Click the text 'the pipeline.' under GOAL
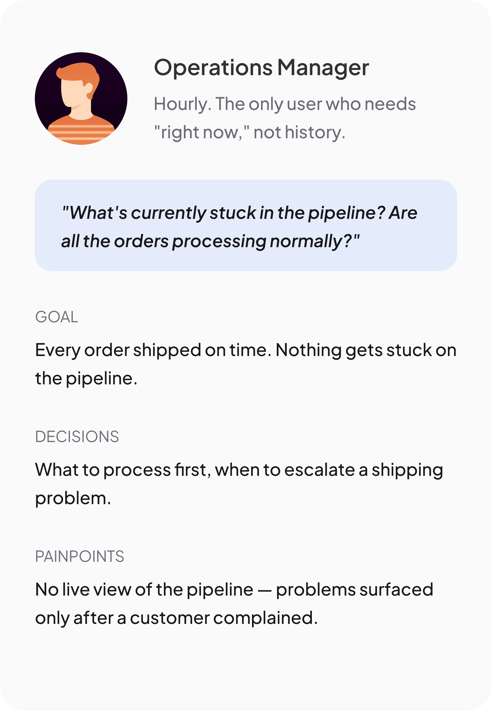492x711 pixels. [86, 379]
